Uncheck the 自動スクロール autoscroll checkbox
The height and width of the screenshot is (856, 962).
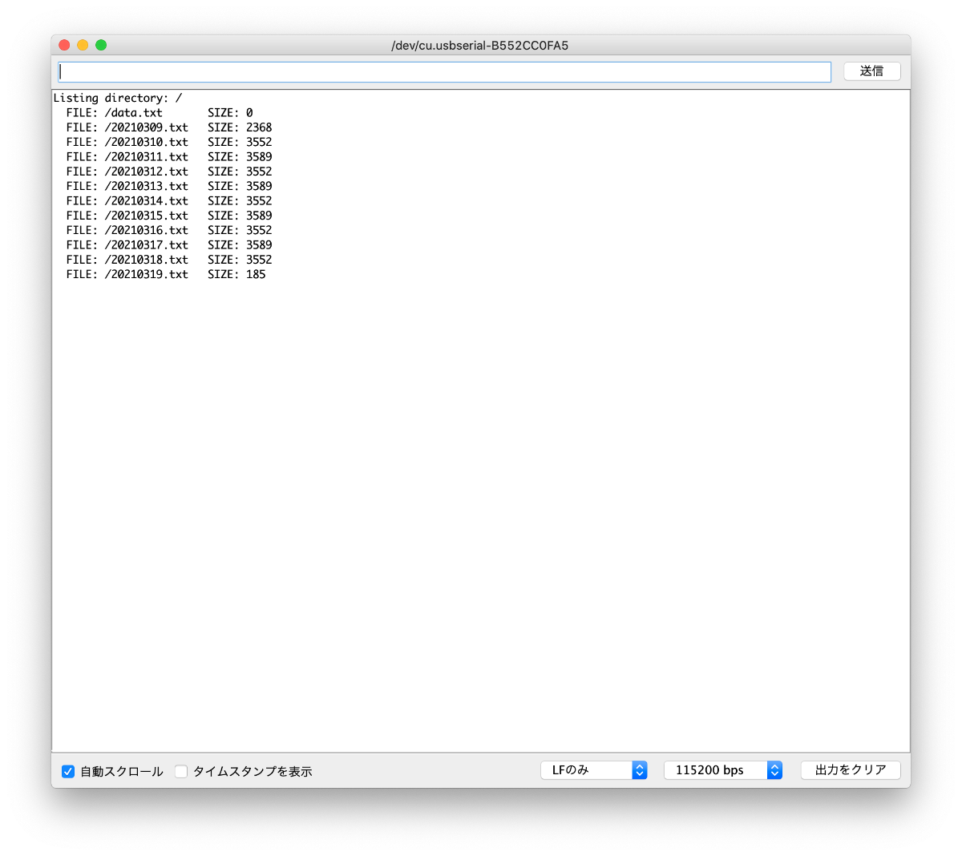pyautogui.click(x=68, y=771)
